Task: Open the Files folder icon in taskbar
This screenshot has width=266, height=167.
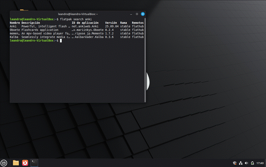Action: (x=16, y=163)
